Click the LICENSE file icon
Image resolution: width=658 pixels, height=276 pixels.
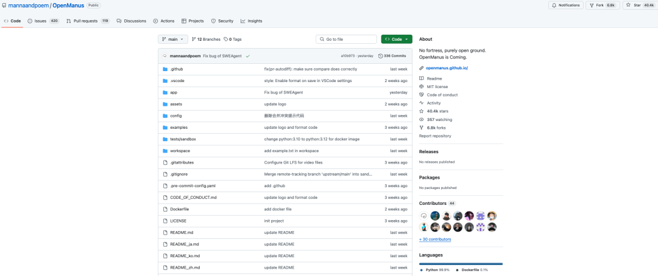click(165, 221)
